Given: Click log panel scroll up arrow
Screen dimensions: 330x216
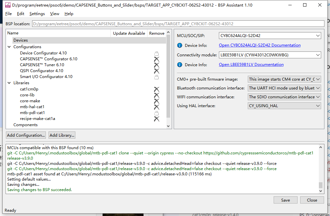Looking at the screenshot, I should 320,147.
